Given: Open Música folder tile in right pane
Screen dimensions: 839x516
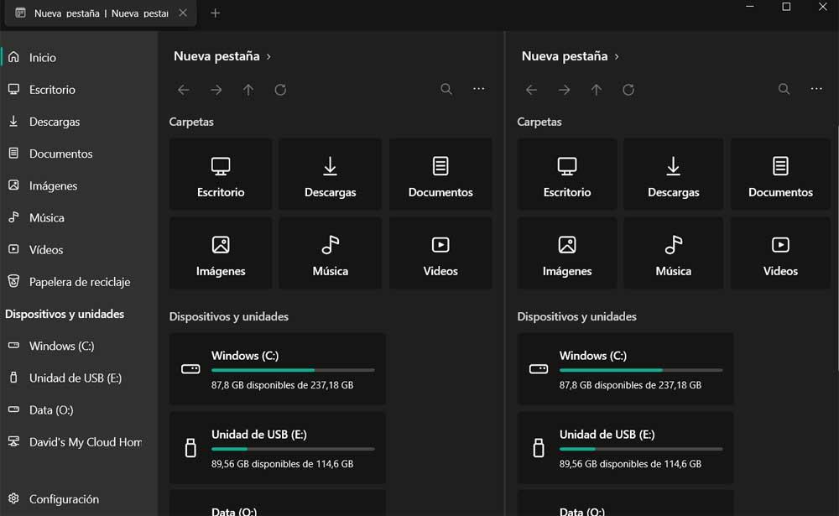Looking at the screenshot, I should click(x=674, y=253).
